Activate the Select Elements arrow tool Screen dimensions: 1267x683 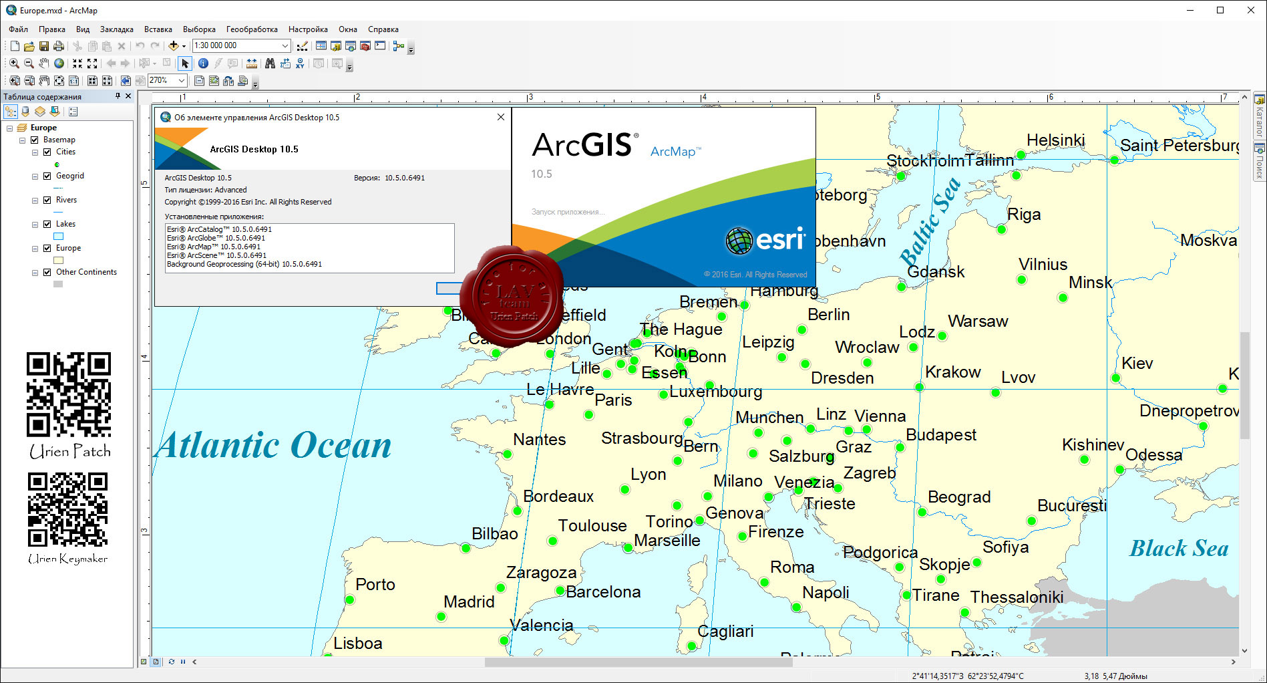click(185, 63)
